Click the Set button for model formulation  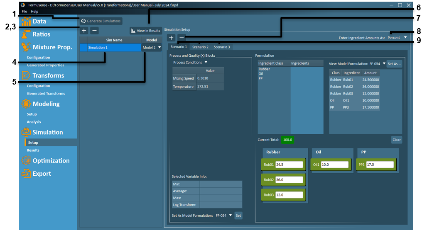click(x=238, y=215)
